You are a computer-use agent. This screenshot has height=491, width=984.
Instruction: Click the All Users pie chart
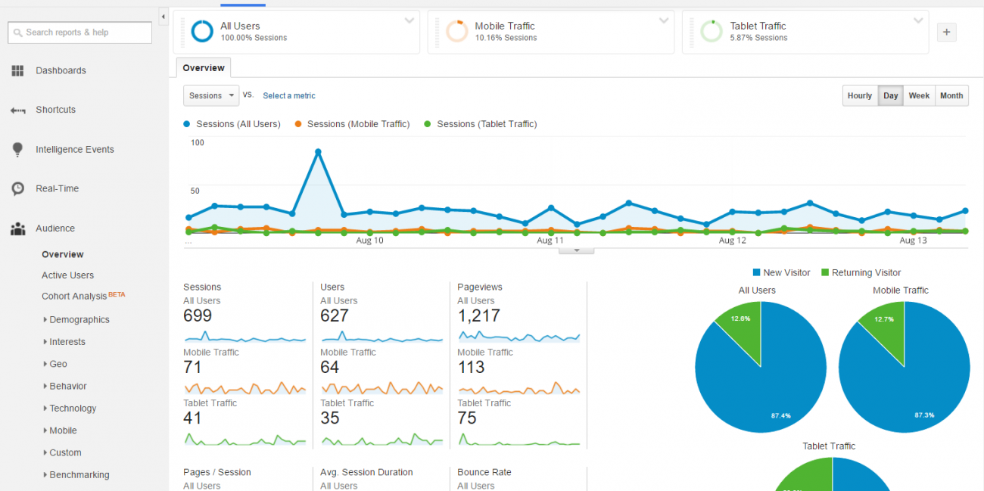760,367
